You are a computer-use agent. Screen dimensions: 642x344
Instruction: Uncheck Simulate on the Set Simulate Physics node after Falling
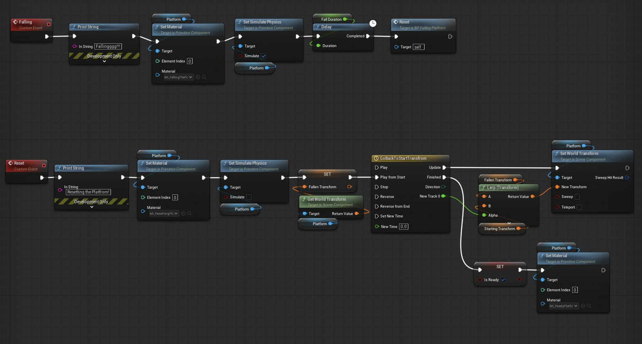[x=263, y=56]
